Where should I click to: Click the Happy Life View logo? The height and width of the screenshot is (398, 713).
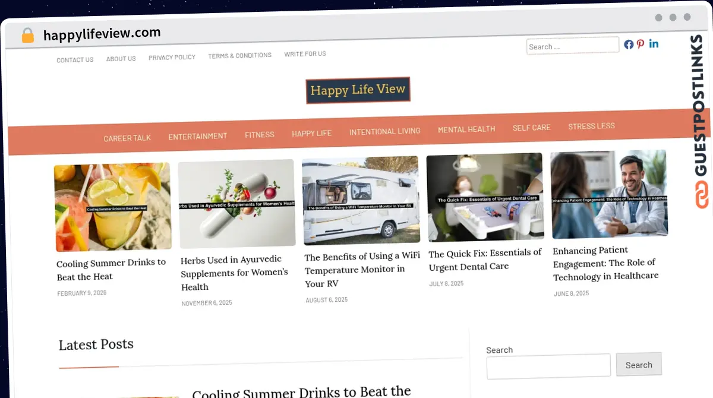point(358,90)
